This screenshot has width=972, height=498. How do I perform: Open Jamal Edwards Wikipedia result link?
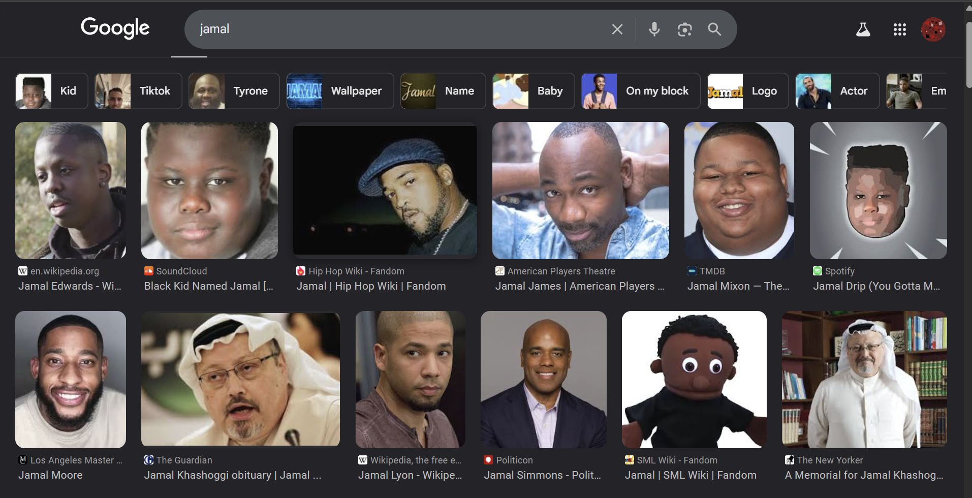70,286
